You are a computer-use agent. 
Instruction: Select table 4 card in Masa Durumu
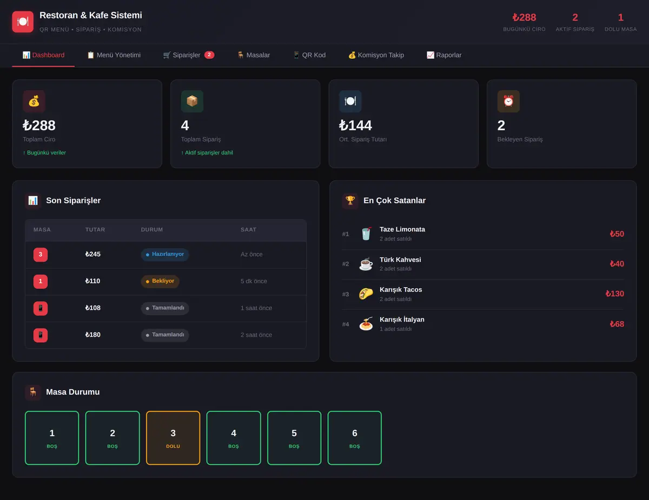(x=234, y=438)
